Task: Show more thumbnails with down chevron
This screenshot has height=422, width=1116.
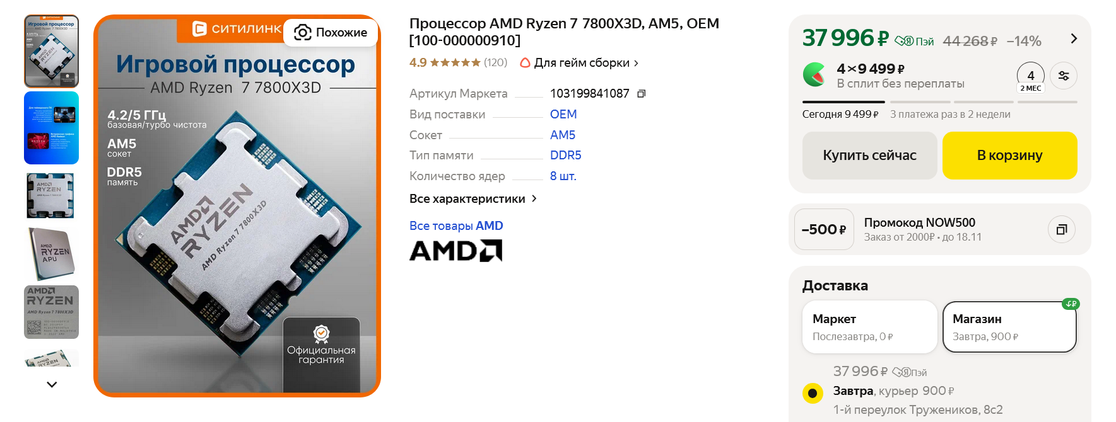Action: pos(52,384)
